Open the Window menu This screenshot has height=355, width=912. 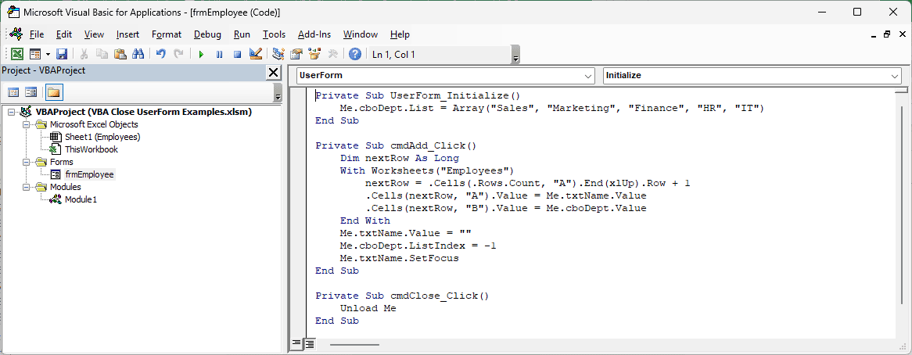click(361, 34)
